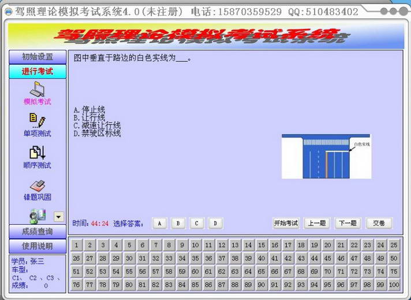The image size is (411, 300).
Task: Open the 初始设置 panel
Action: point(38,57)
